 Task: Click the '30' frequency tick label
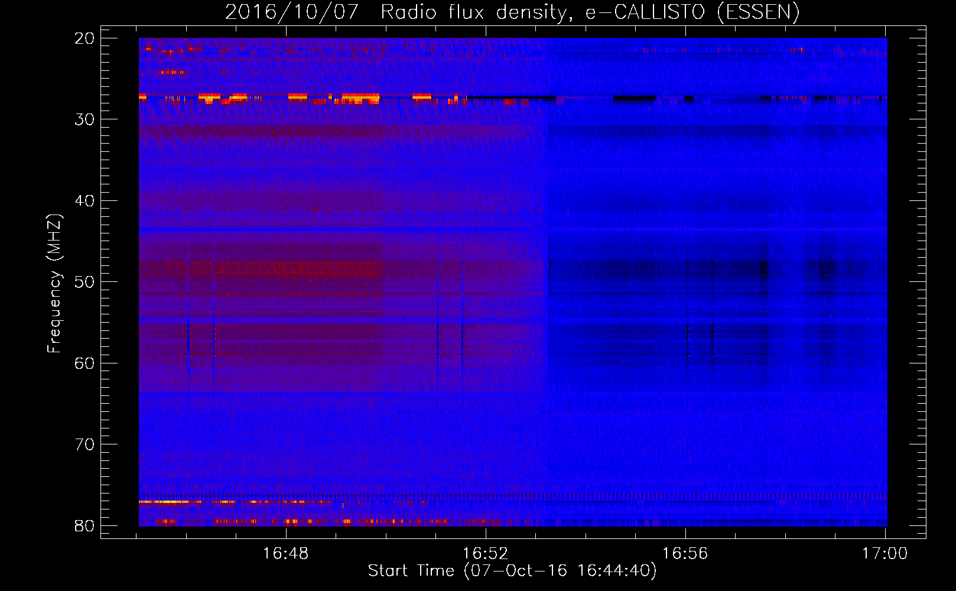(x=84, y=119)
